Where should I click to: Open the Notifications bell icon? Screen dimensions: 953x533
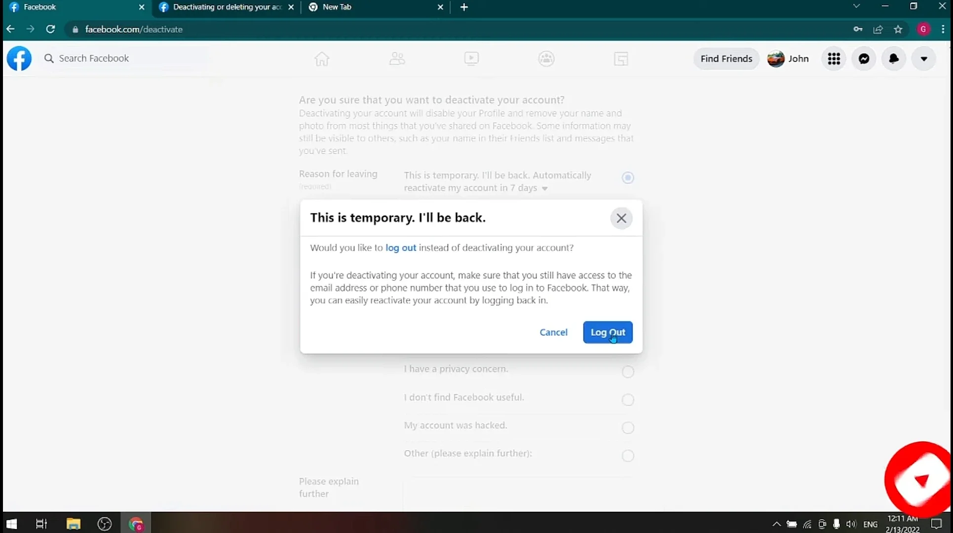click(x=894, y=59)
